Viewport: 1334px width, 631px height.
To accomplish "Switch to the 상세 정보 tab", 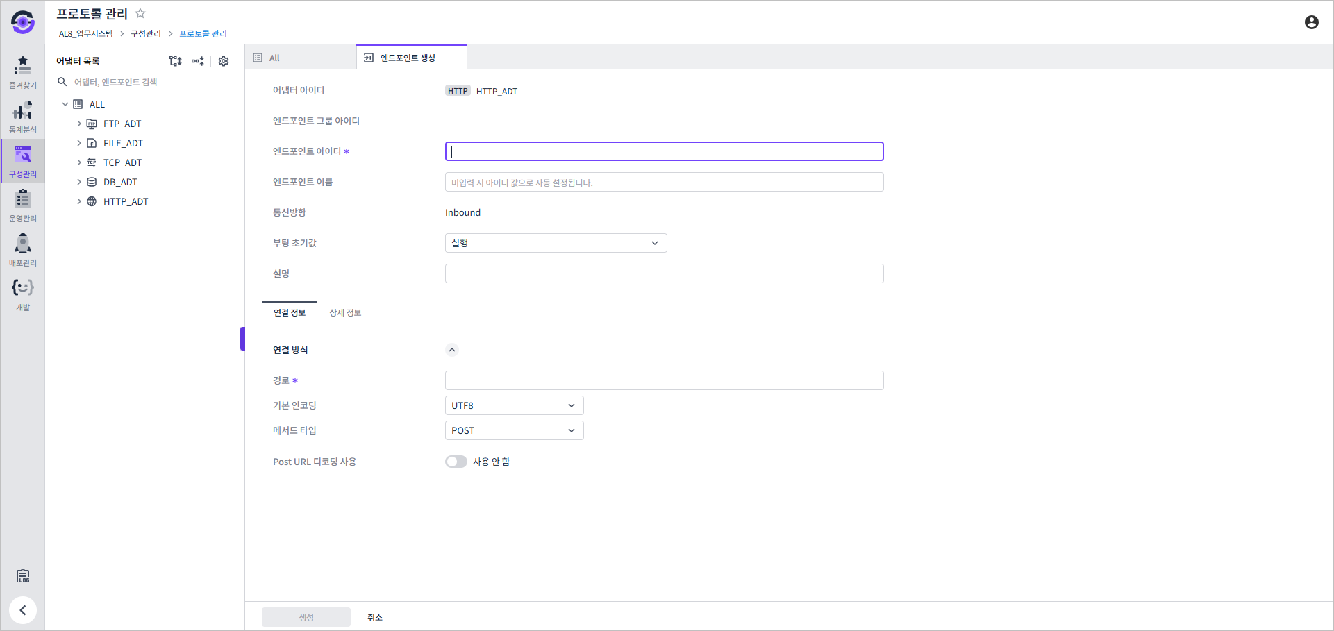I will pyautogui.click(x=345, y=312).
